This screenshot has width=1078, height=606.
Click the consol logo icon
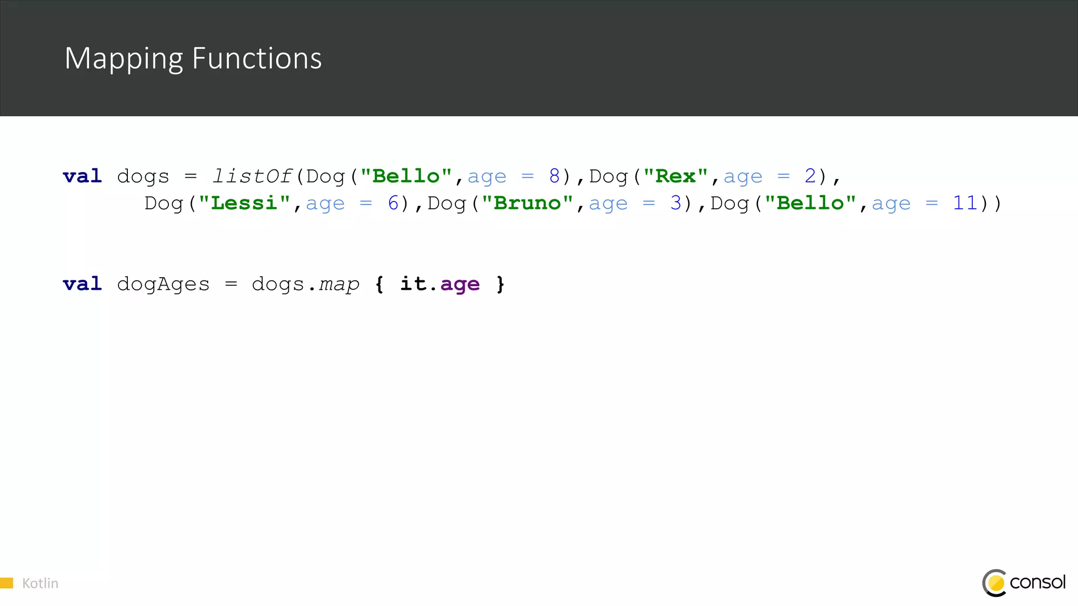tap(995, 583)
